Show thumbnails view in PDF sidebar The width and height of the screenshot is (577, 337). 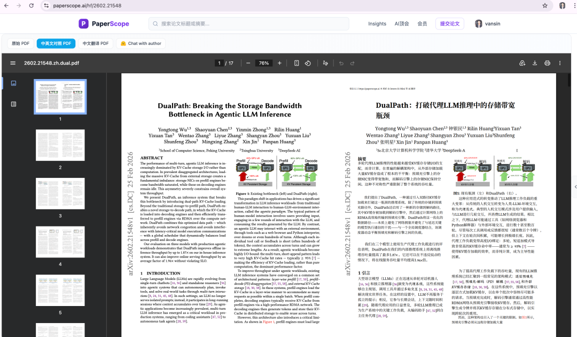pos(13,83)
